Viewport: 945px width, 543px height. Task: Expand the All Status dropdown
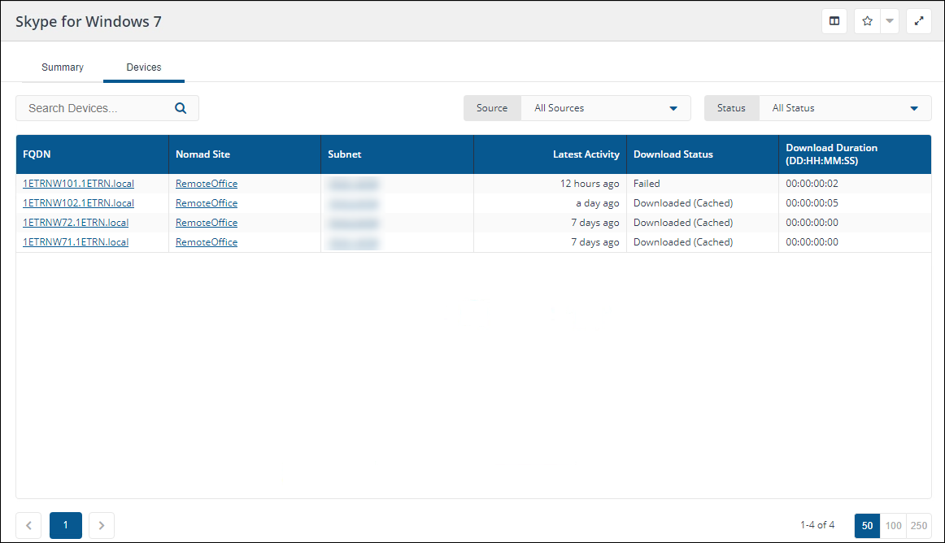pos(844,108)
